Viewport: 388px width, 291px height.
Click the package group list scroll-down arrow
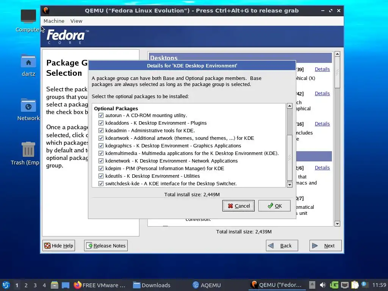[x=337, y=224]
